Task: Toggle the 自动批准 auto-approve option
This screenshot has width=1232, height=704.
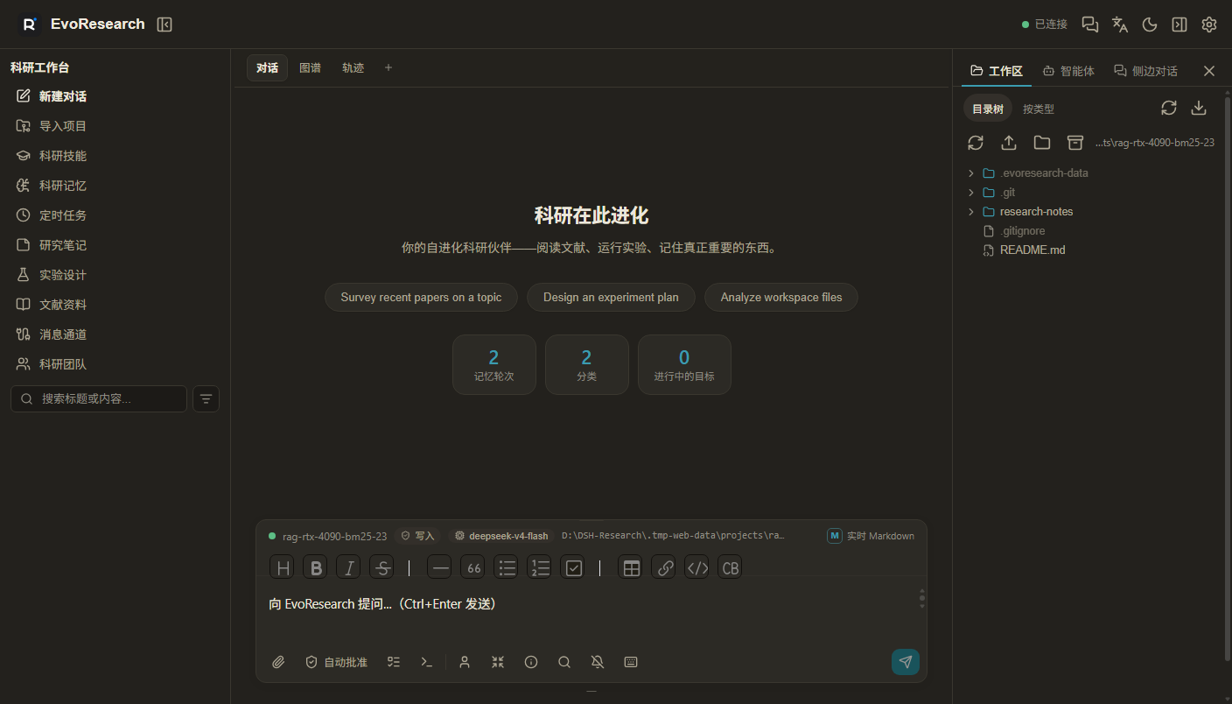Action: pyautogui.click(x=336, y=662)
